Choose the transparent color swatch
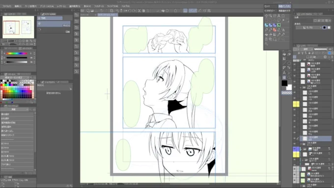Screen dimensions: 334x188 point(287,93)
